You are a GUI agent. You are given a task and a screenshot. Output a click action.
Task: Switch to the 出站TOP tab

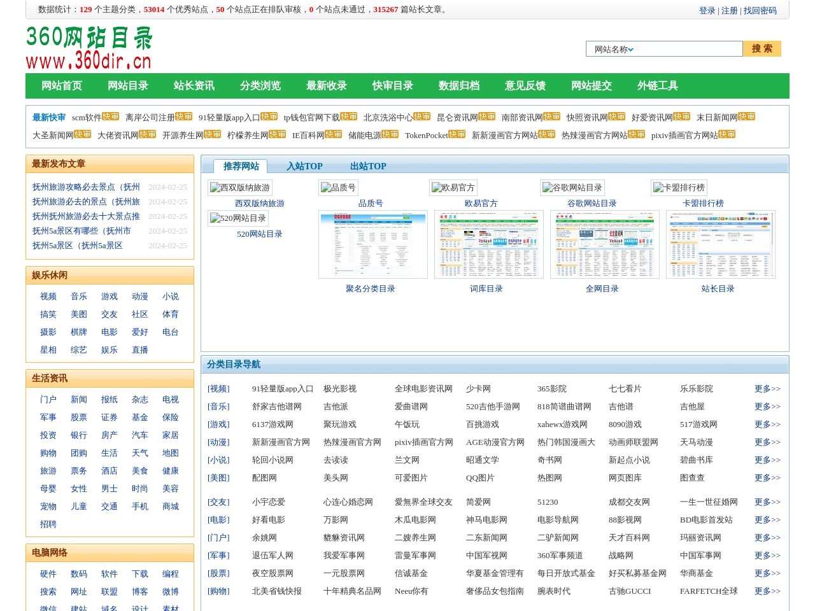(x=368, y=166)
